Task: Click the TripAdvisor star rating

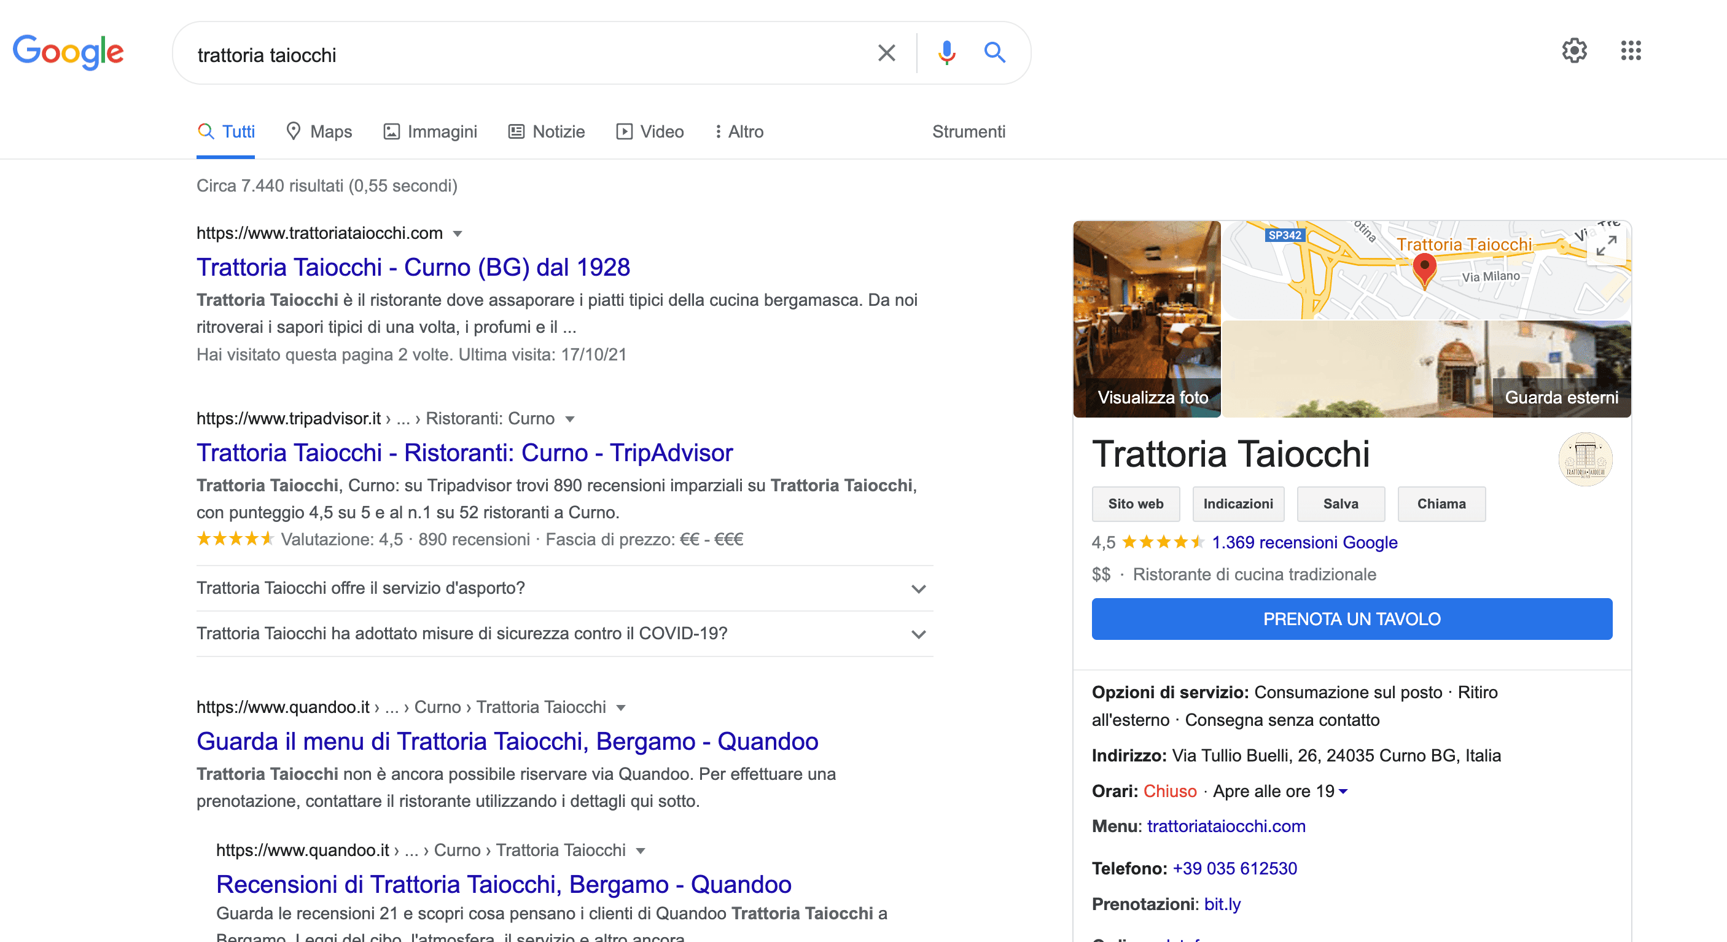Action: [235, 539]
